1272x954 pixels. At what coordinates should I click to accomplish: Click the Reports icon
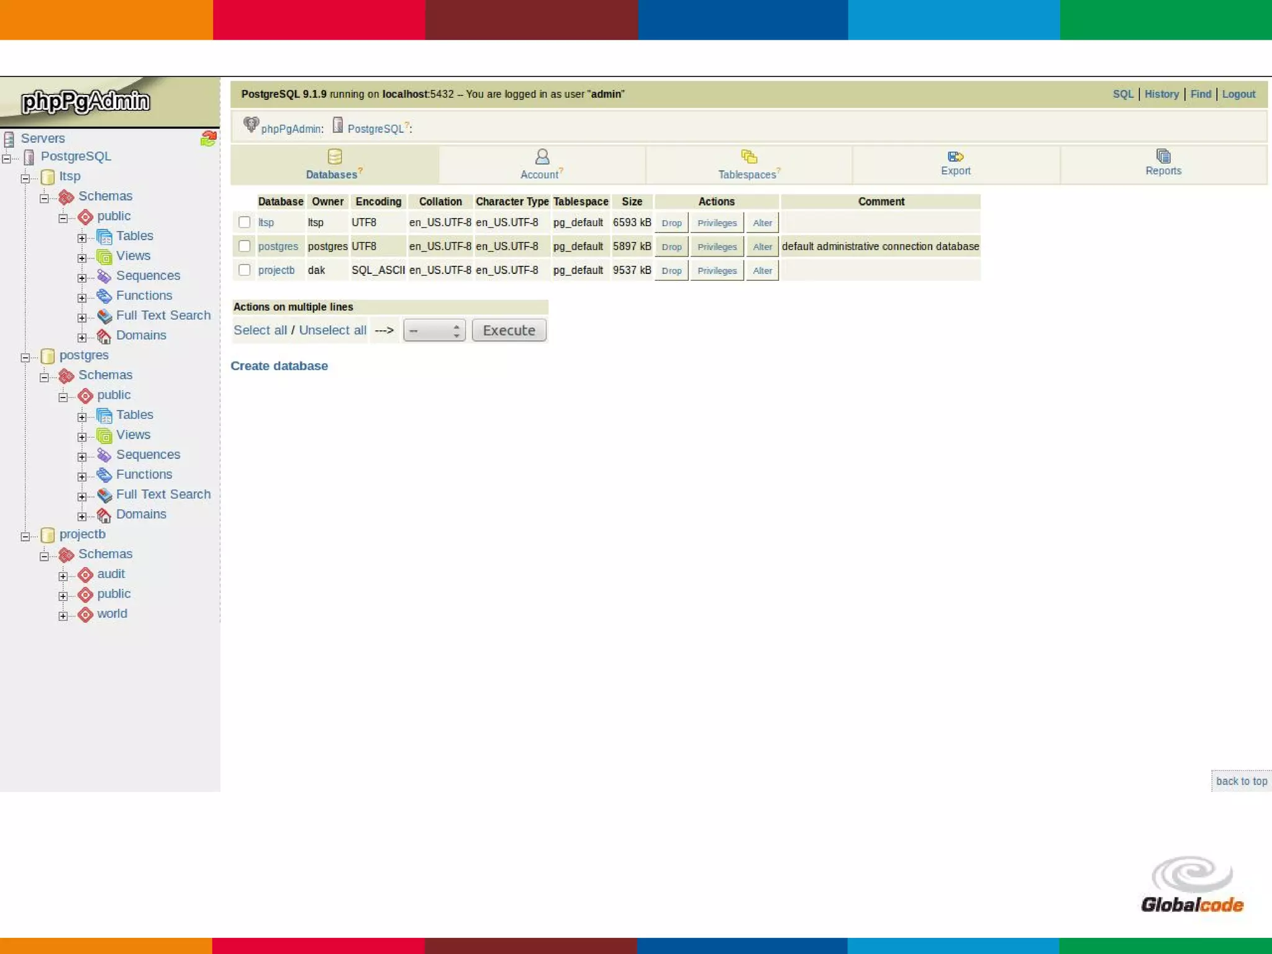click(1163, 156)
